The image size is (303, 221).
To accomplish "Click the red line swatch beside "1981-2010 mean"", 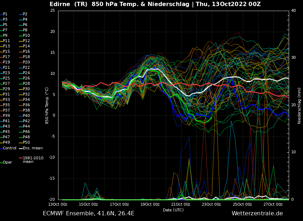I will pyautogui.click(x=21, y=158).
